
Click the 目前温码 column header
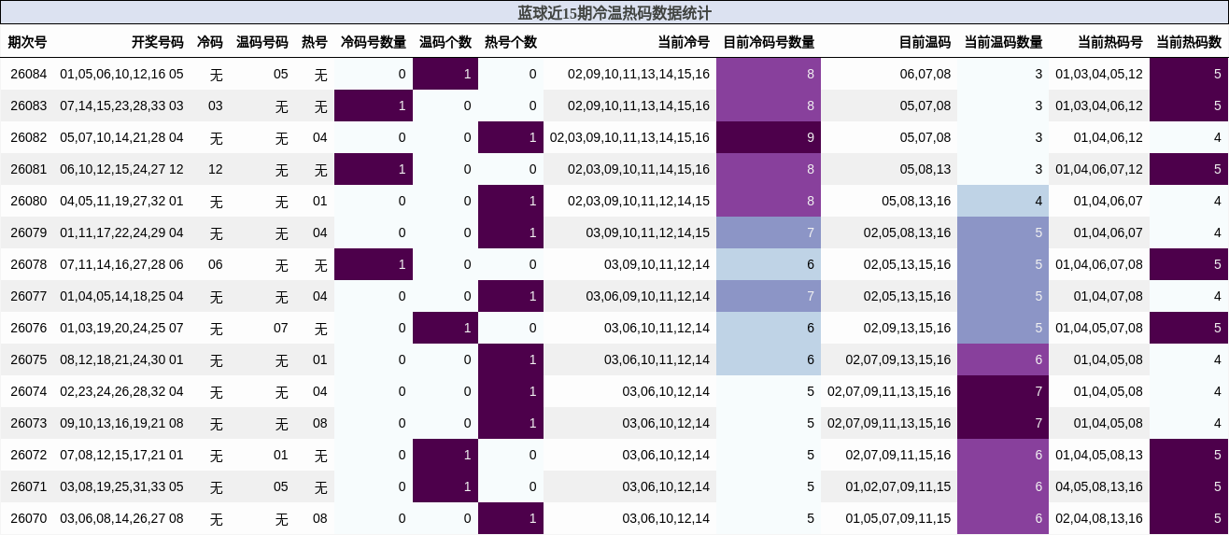(925, 42)
